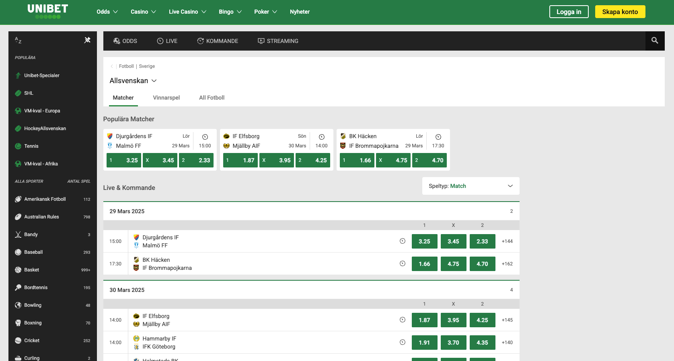The height and width of the screenshot is (361, 674).
Task: Click the Amerikansk Fotboll icon
Action: pyautogui.click(x=18, y=199)
